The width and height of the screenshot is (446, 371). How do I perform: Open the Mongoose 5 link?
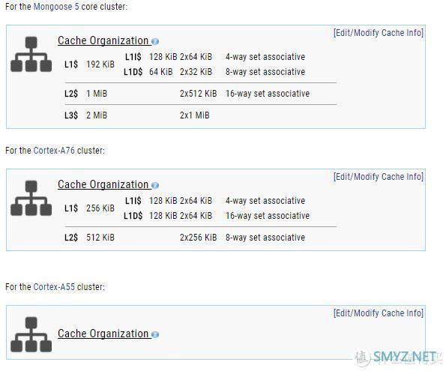56,6
